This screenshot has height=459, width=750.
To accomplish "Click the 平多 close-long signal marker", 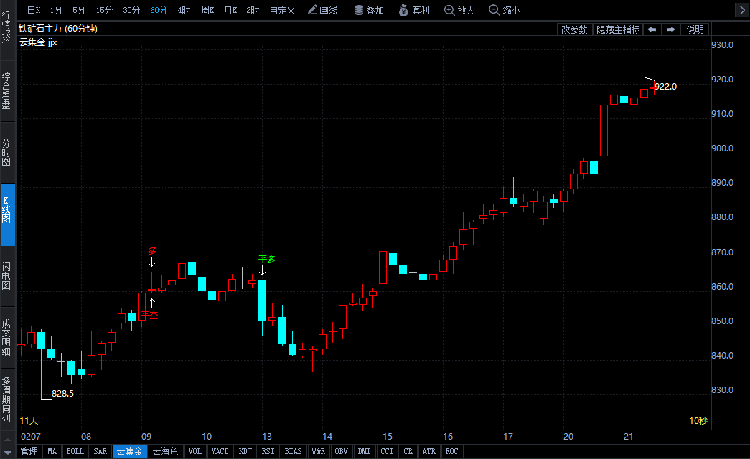I will click(267, 259).
